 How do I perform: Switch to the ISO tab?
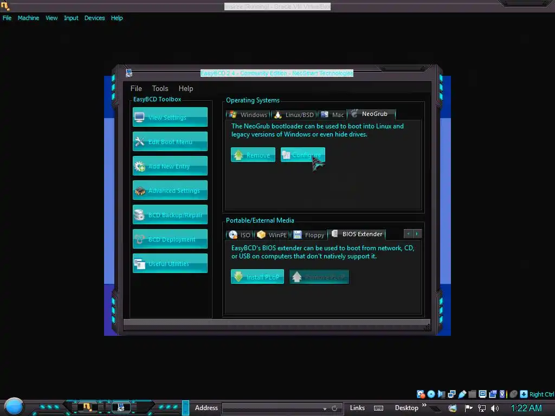coord(240,235)
